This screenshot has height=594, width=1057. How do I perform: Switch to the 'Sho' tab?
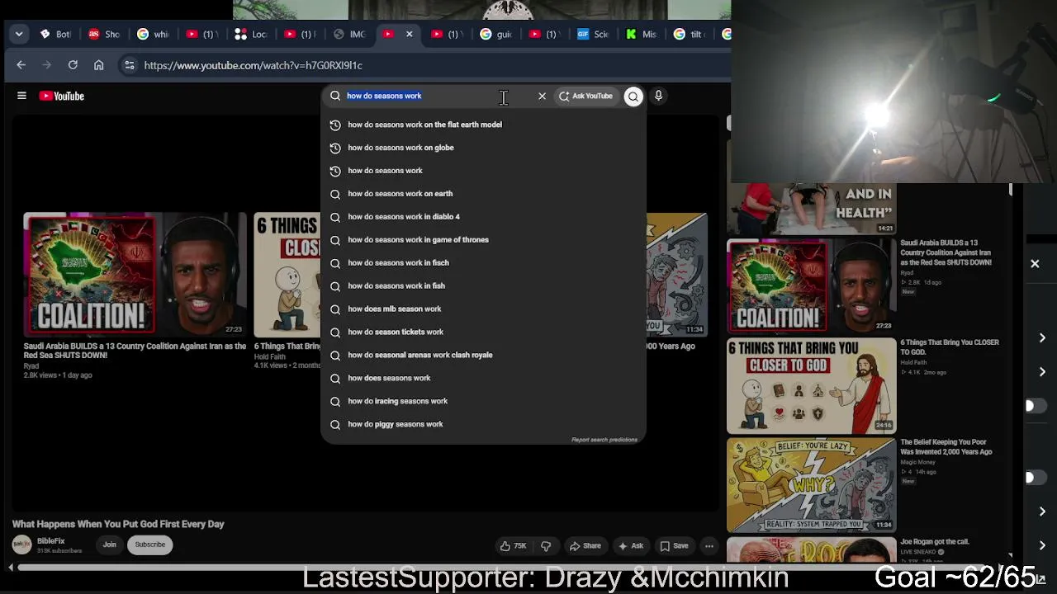(x=104, y=34)
